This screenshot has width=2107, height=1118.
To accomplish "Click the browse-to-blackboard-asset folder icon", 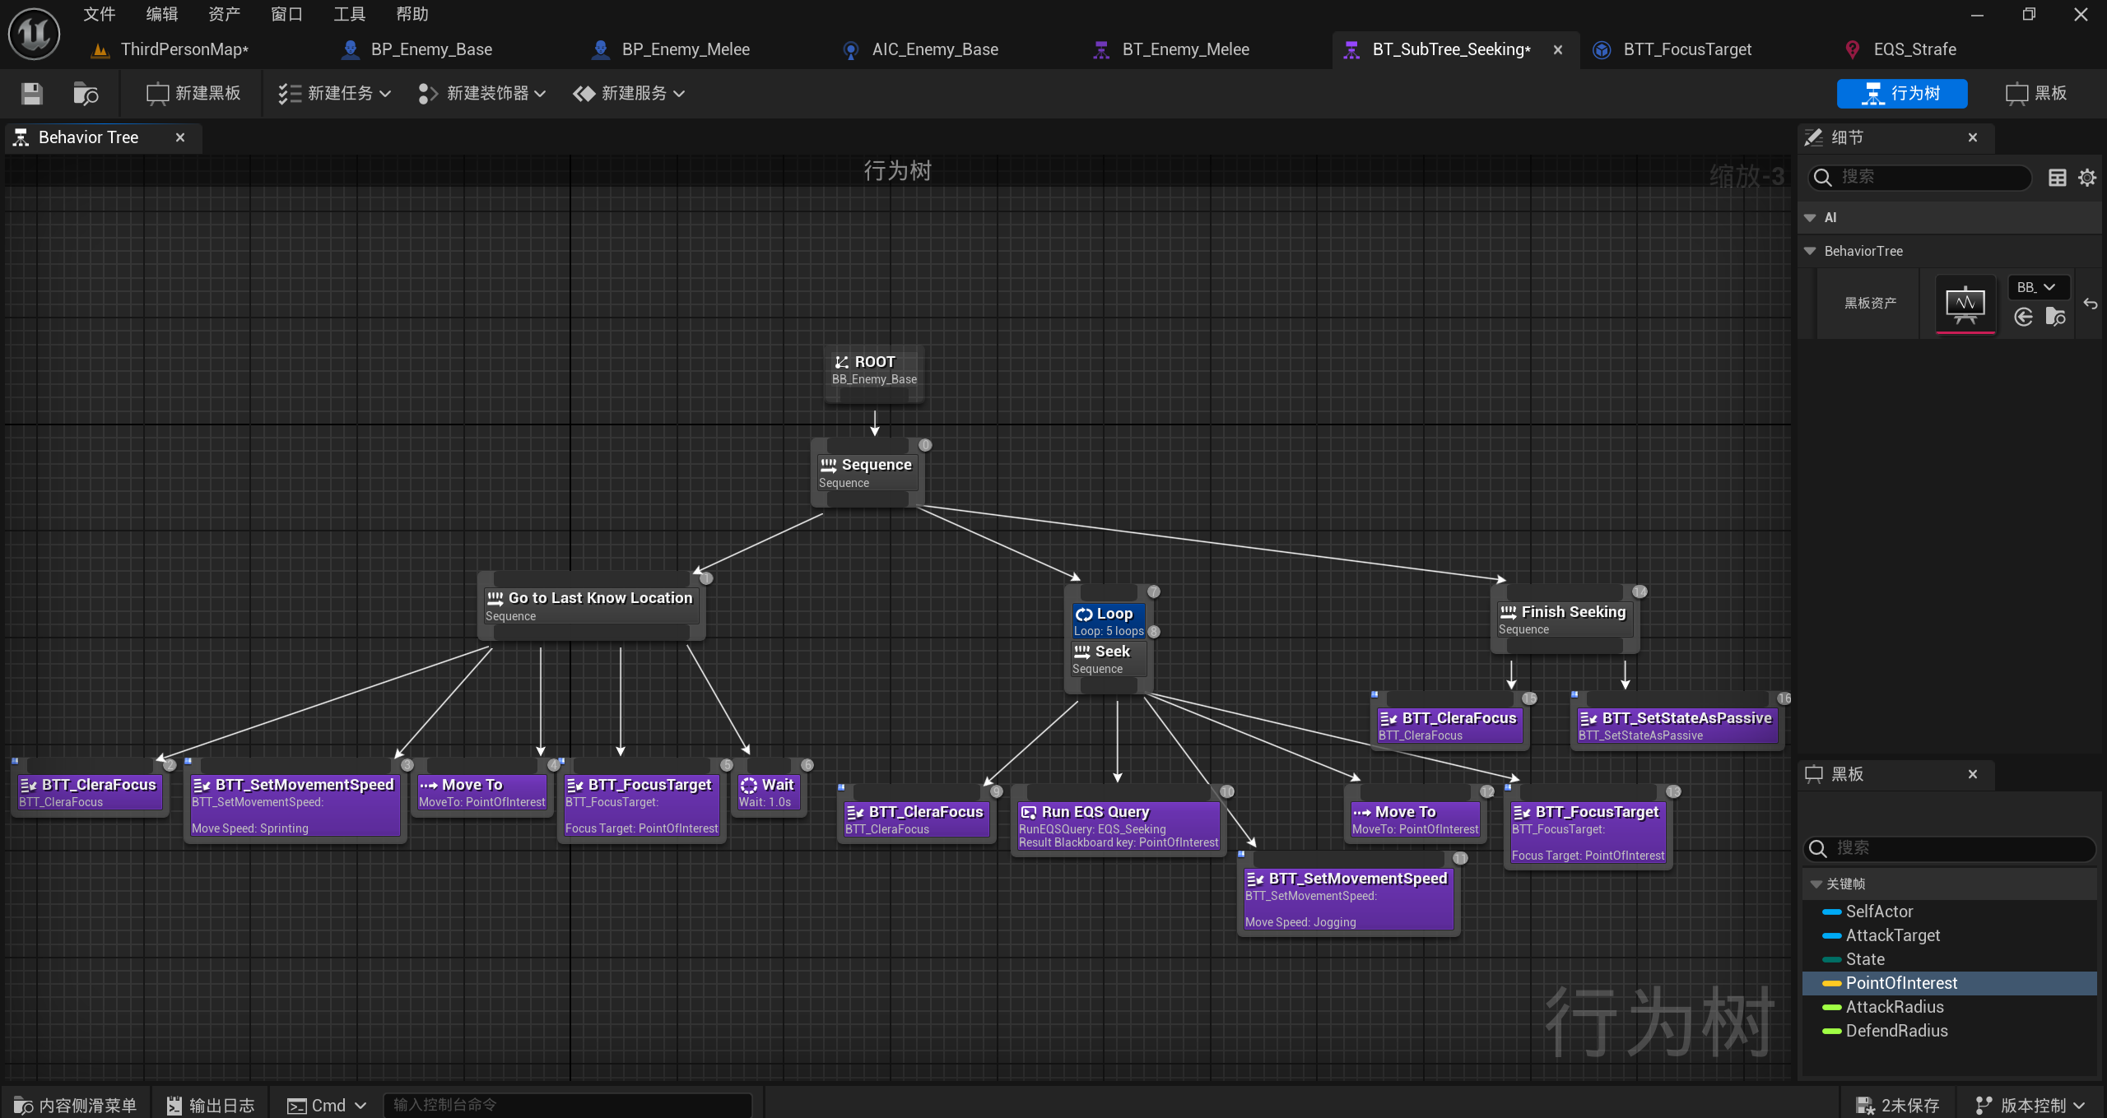I will pos(2055,318).
